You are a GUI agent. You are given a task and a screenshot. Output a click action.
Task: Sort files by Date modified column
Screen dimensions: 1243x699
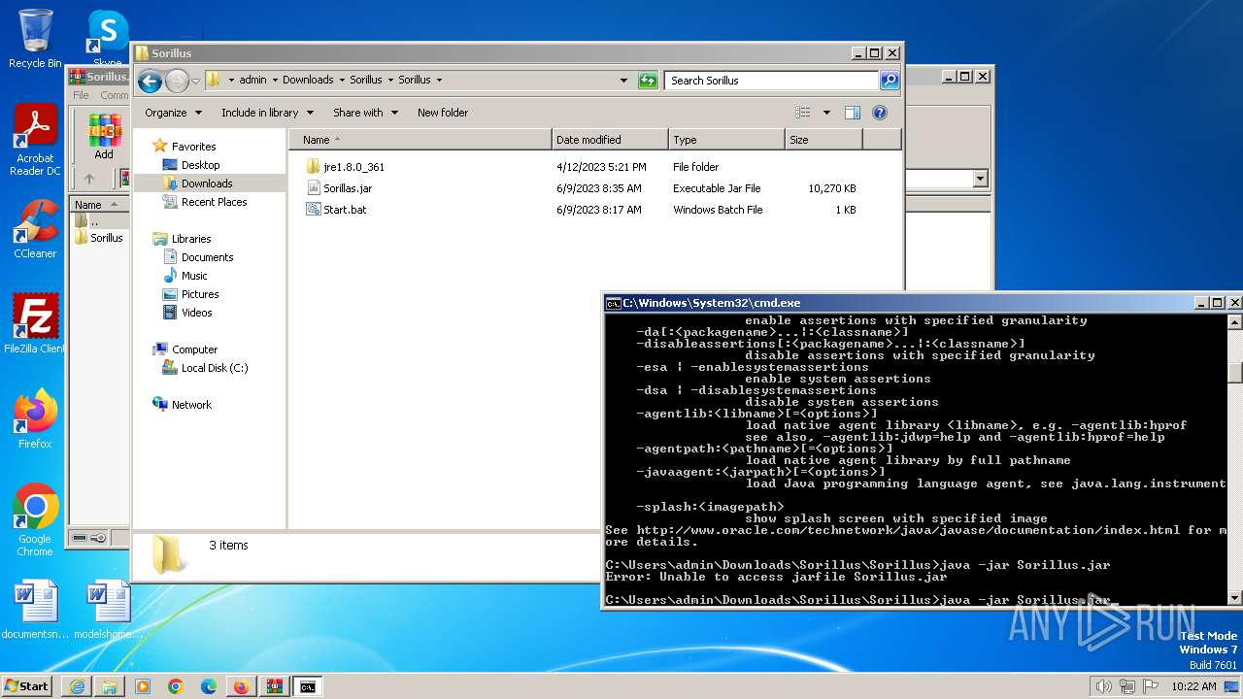(610, 140)
